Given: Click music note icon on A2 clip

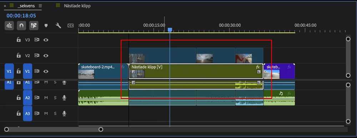Looking at the screenshot, I should pyautogui.click(x=281, y=93).
